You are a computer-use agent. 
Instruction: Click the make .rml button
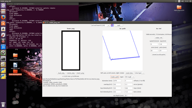coord(159,38)
